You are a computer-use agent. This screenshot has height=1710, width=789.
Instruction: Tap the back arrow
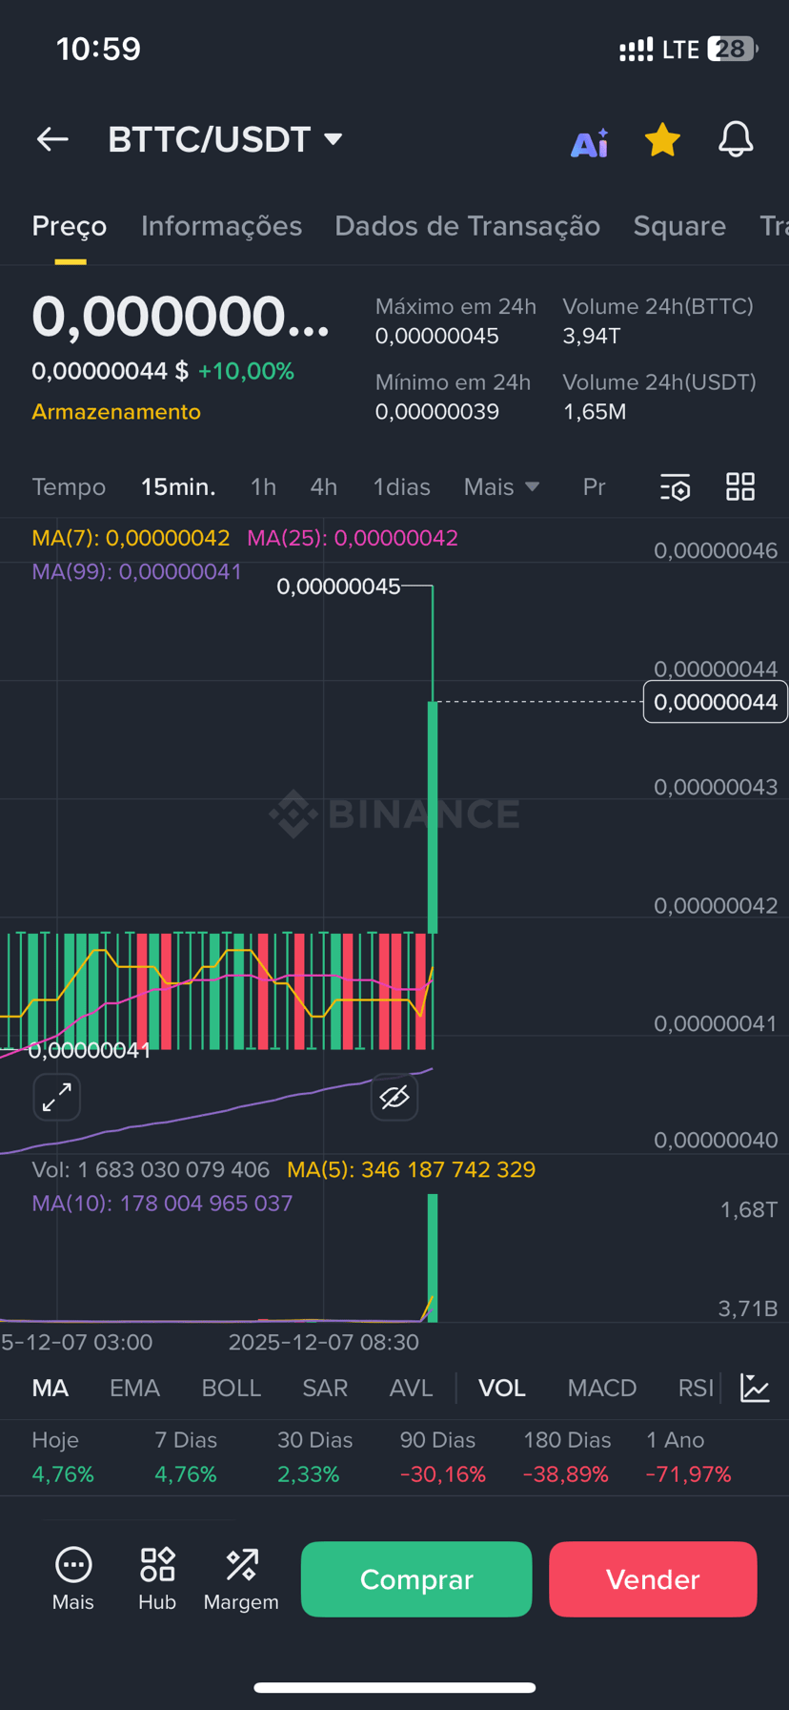52,139
